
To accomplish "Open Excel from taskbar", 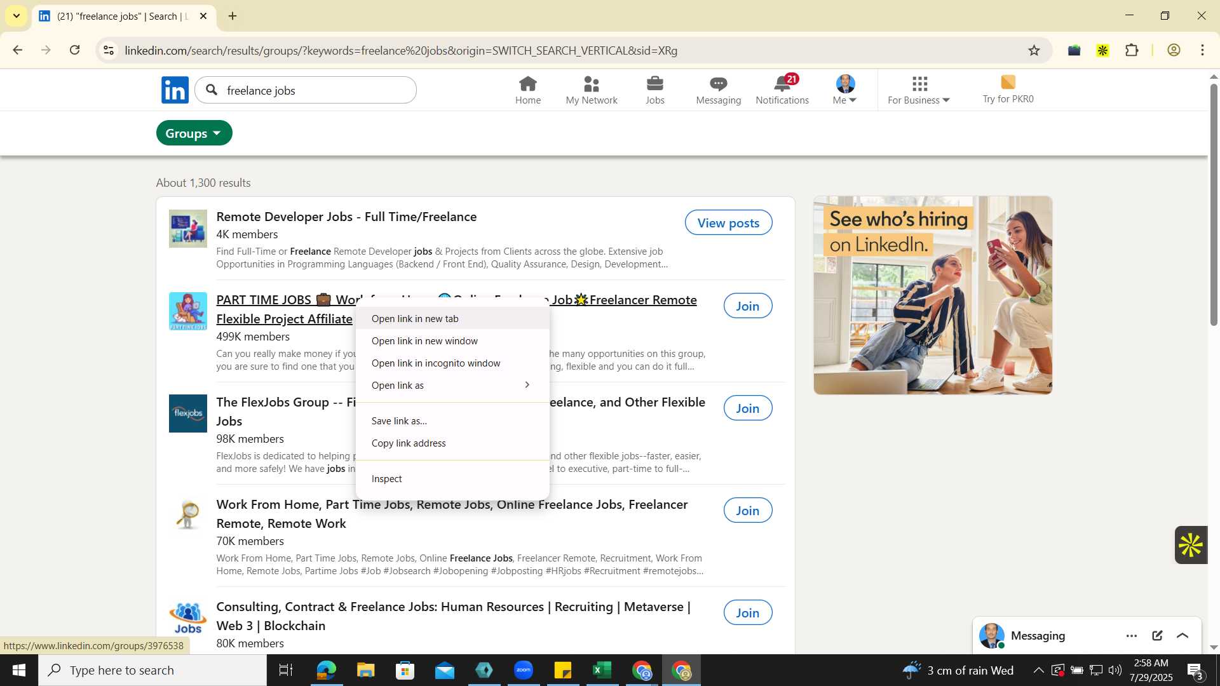I will [x=602, y=670].
